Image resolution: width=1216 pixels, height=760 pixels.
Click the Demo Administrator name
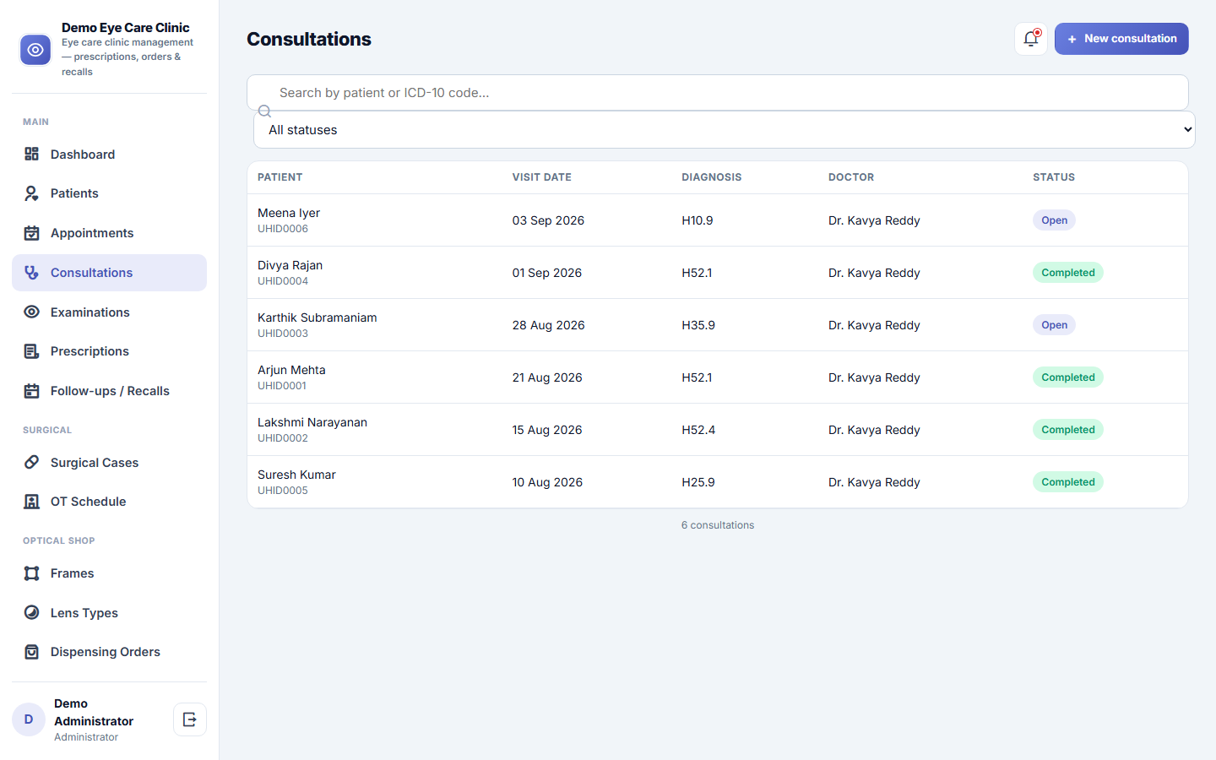point(94,712)
